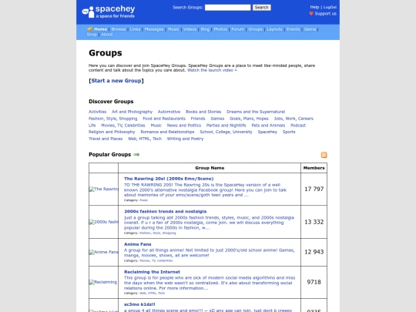Image resolution: width=416 pixels, height=312 pixels.
Task: Open the Podcast category
Action: [298, 126]
